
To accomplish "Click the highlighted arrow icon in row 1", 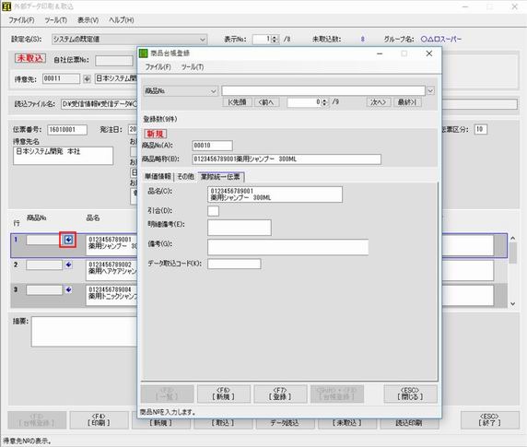I will (x=68, y=240).
